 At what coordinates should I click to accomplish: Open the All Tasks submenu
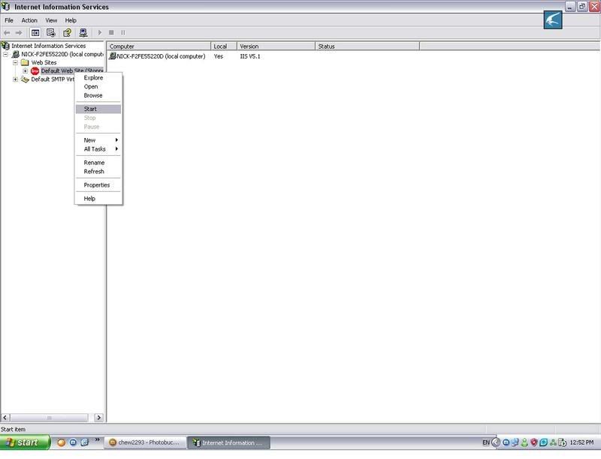pos(95,149)
